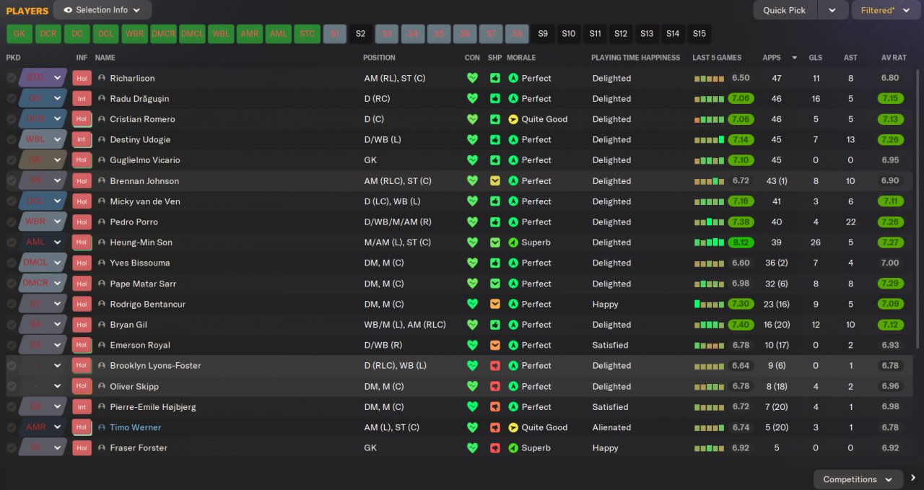Sort by the APPS column header

[x=771, y=58]
